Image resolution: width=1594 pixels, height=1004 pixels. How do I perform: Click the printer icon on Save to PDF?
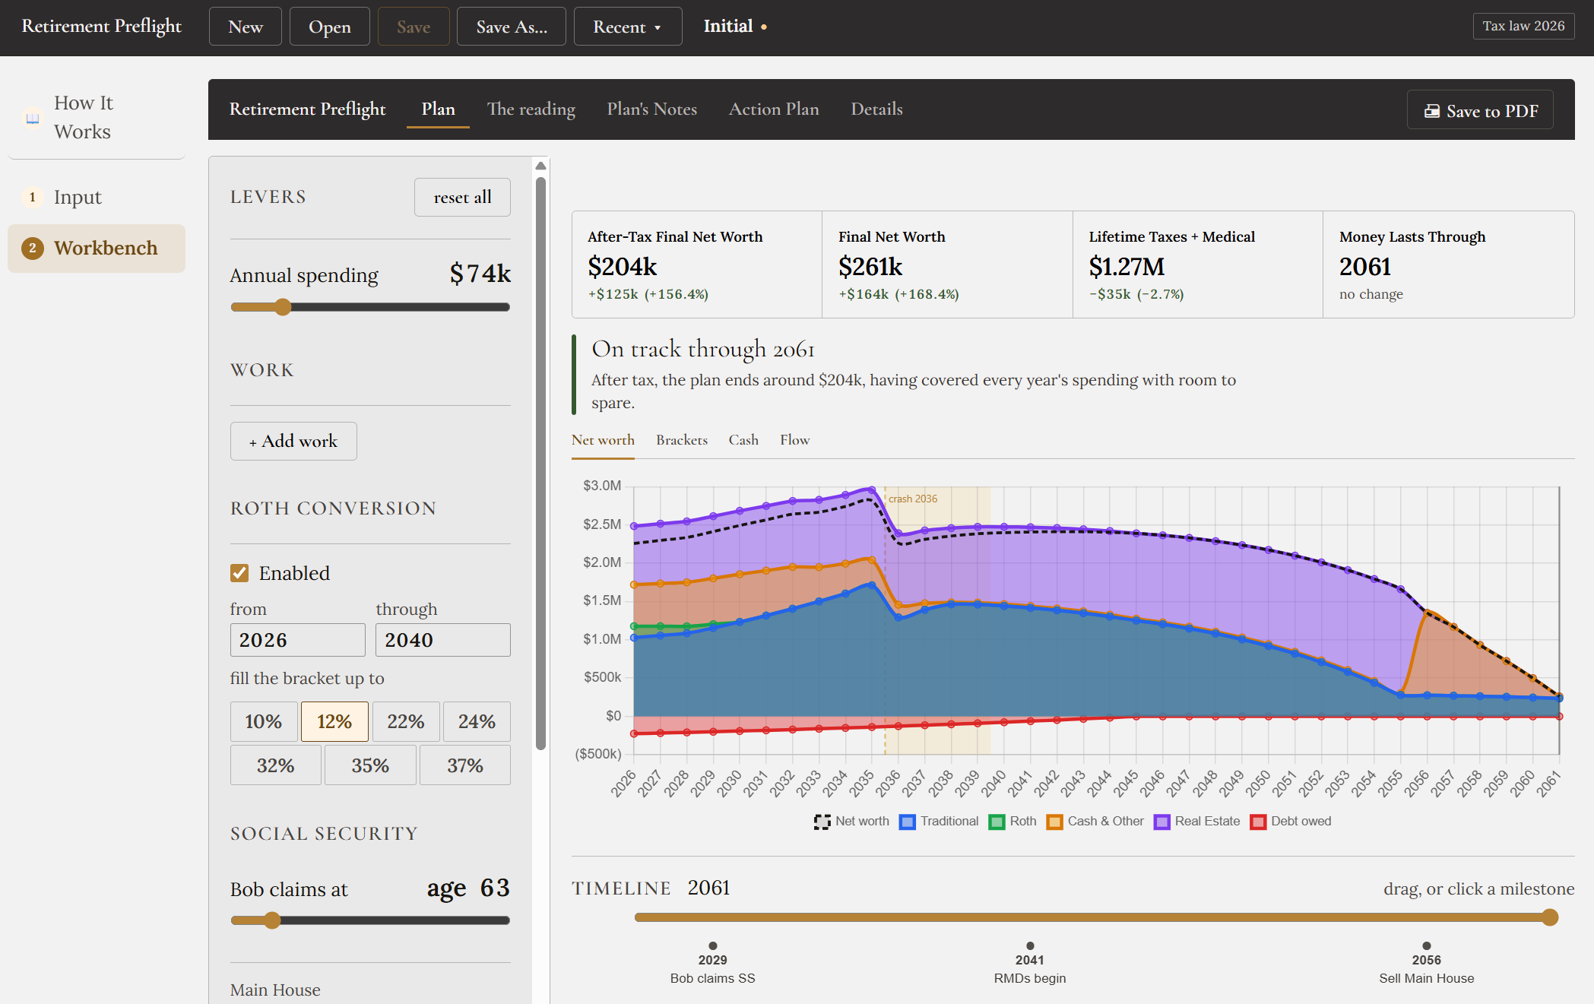click(x=1431, y=111)
